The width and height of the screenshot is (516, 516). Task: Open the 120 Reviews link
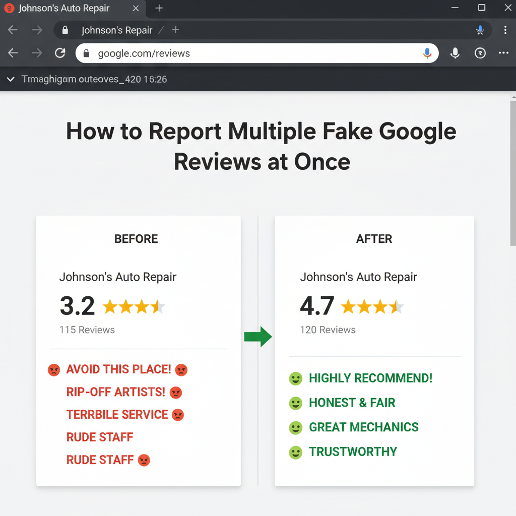point(328,330)
